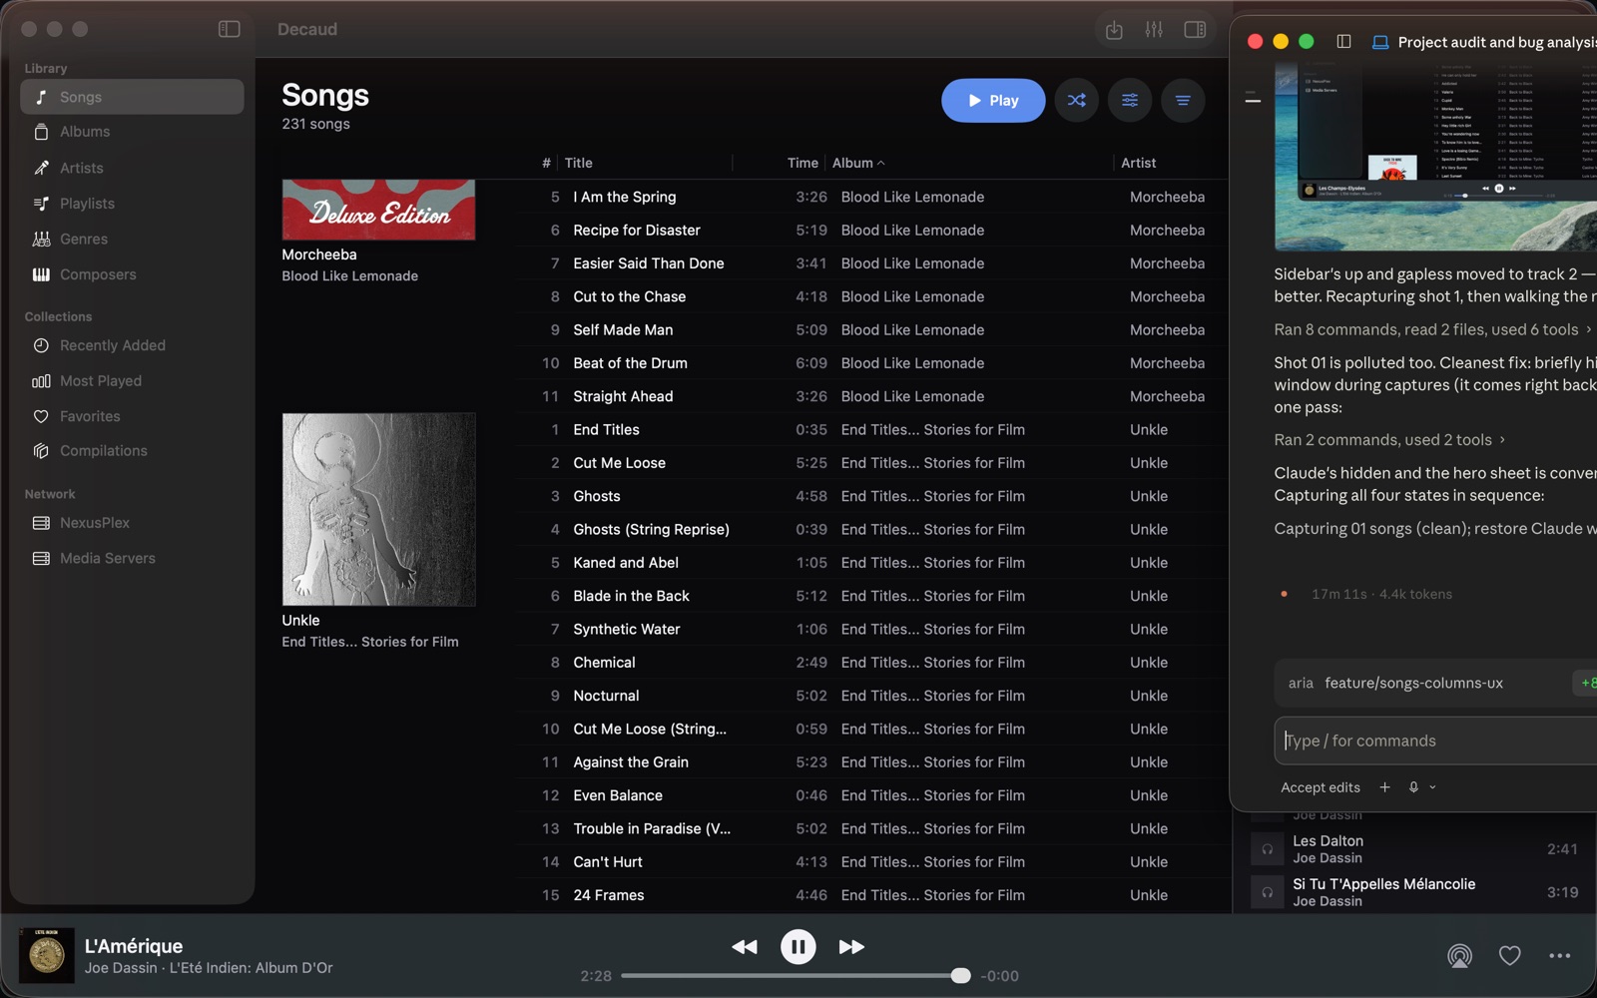
Task: Open Artists in the sidebar
Action: pyautogui.click(x=132, y=168)
